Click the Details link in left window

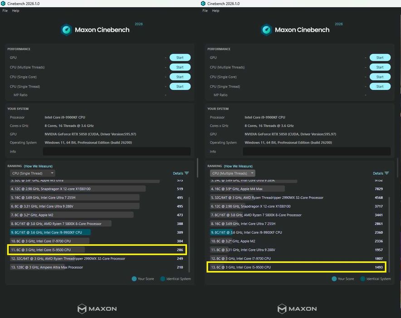178,174
